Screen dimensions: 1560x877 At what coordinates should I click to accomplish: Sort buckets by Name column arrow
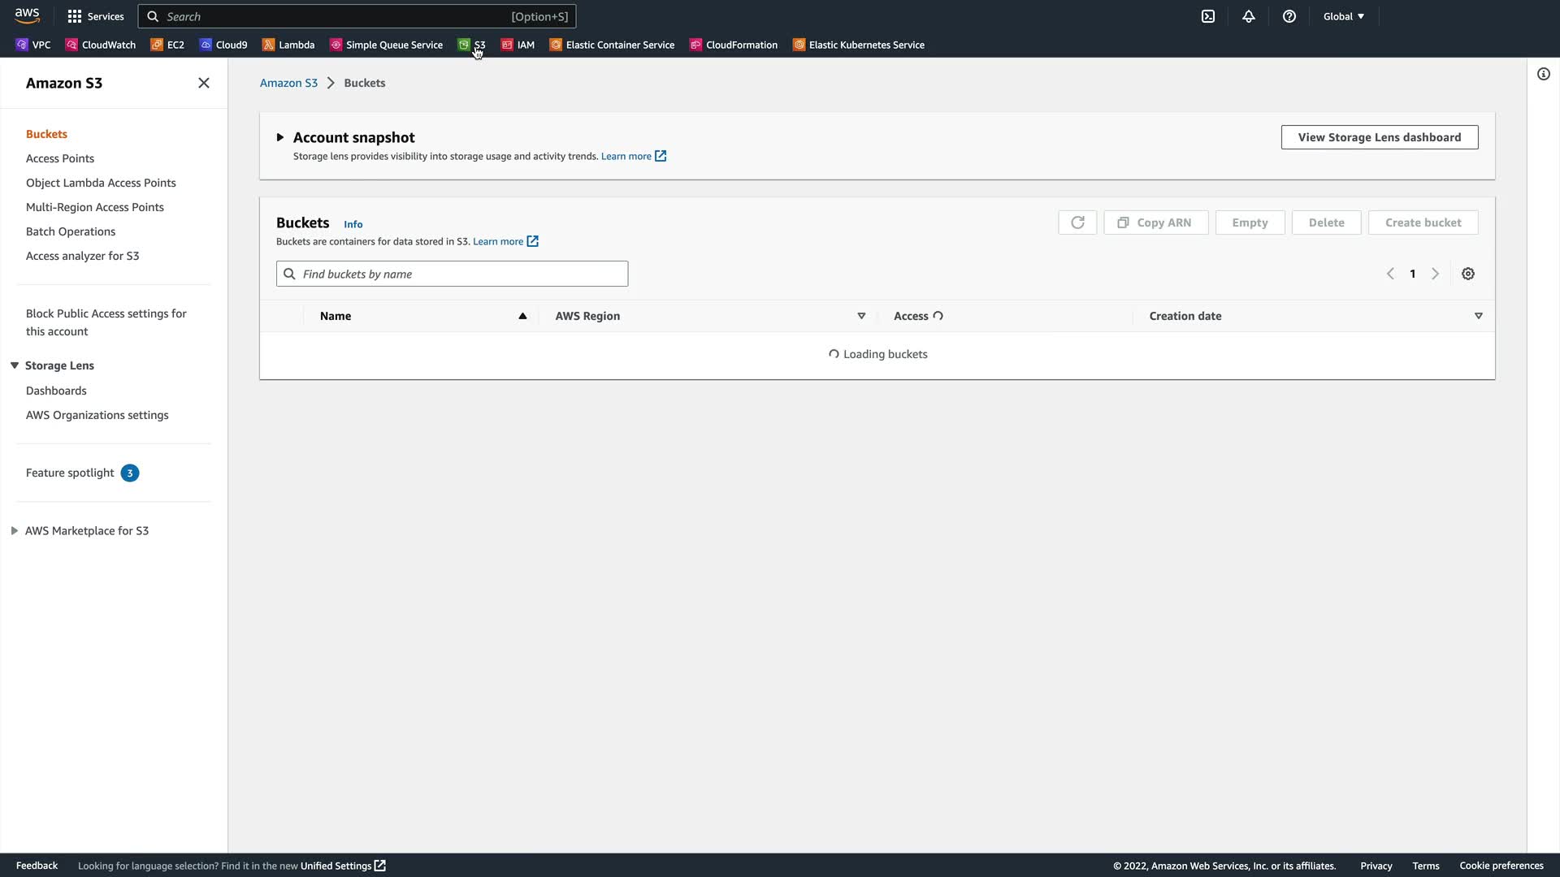click(x=522, y=316)
